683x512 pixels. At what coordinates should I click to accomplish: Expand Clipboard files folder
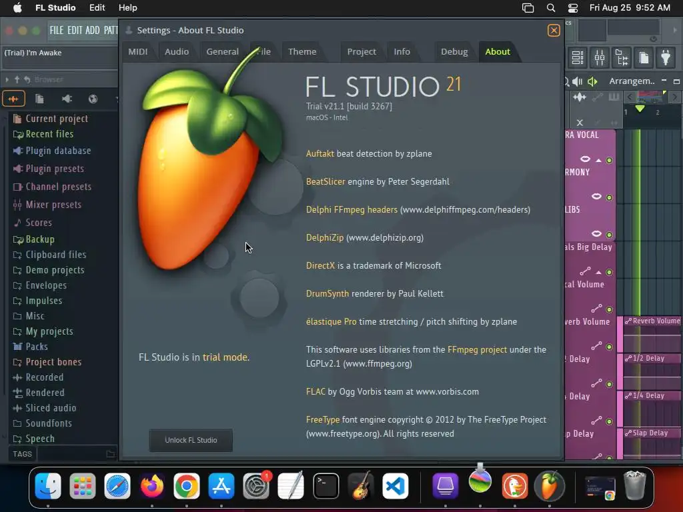coord(56,254)
